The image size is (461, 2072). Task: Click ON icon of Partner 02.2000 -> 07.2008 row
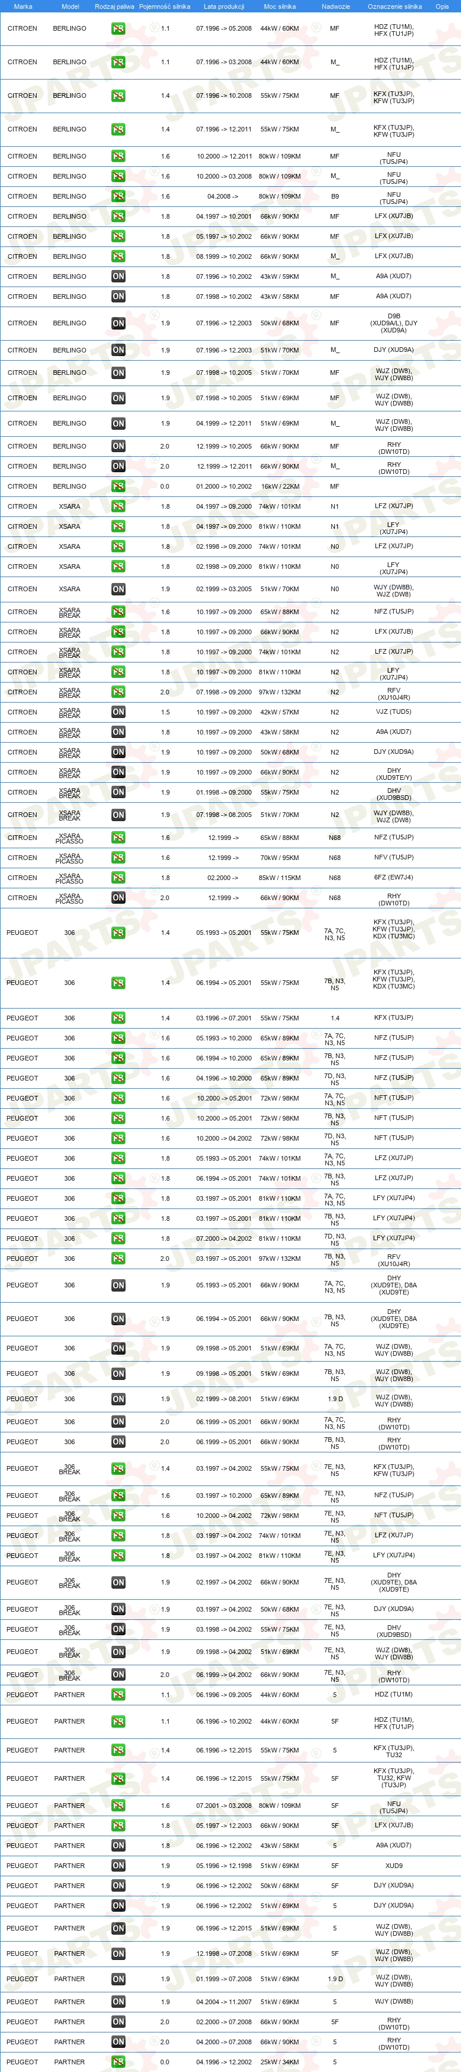pos(118,2022)
